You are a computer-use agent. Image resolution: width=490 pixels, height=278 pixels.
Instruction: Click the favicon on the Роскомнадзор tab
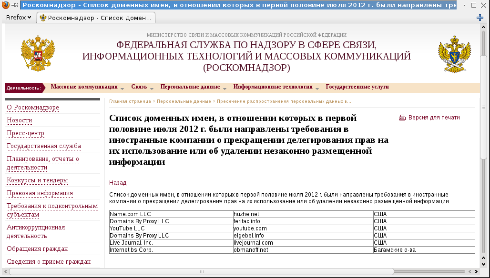point(43,18)
